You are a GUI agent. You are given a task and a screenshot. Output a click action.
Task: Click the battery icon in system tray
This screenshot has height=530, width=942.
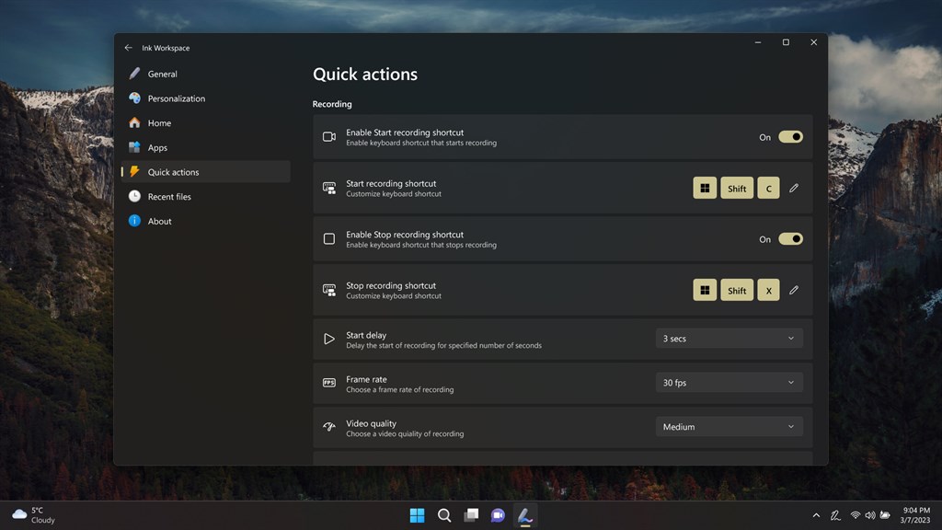[885, 515]
